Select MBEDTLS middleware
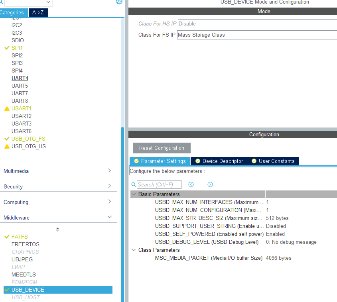This screenshot has width=337, height=302. click(x=24, y=275)
